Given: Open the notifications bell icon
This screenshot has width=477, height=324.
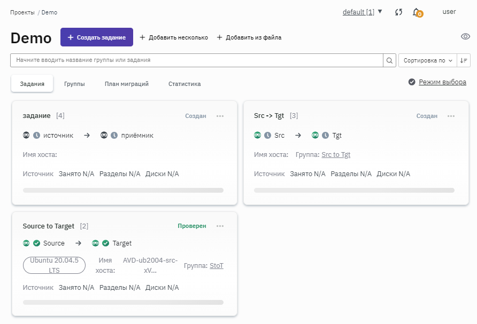Looking at the screenshot, I should 417,12.
